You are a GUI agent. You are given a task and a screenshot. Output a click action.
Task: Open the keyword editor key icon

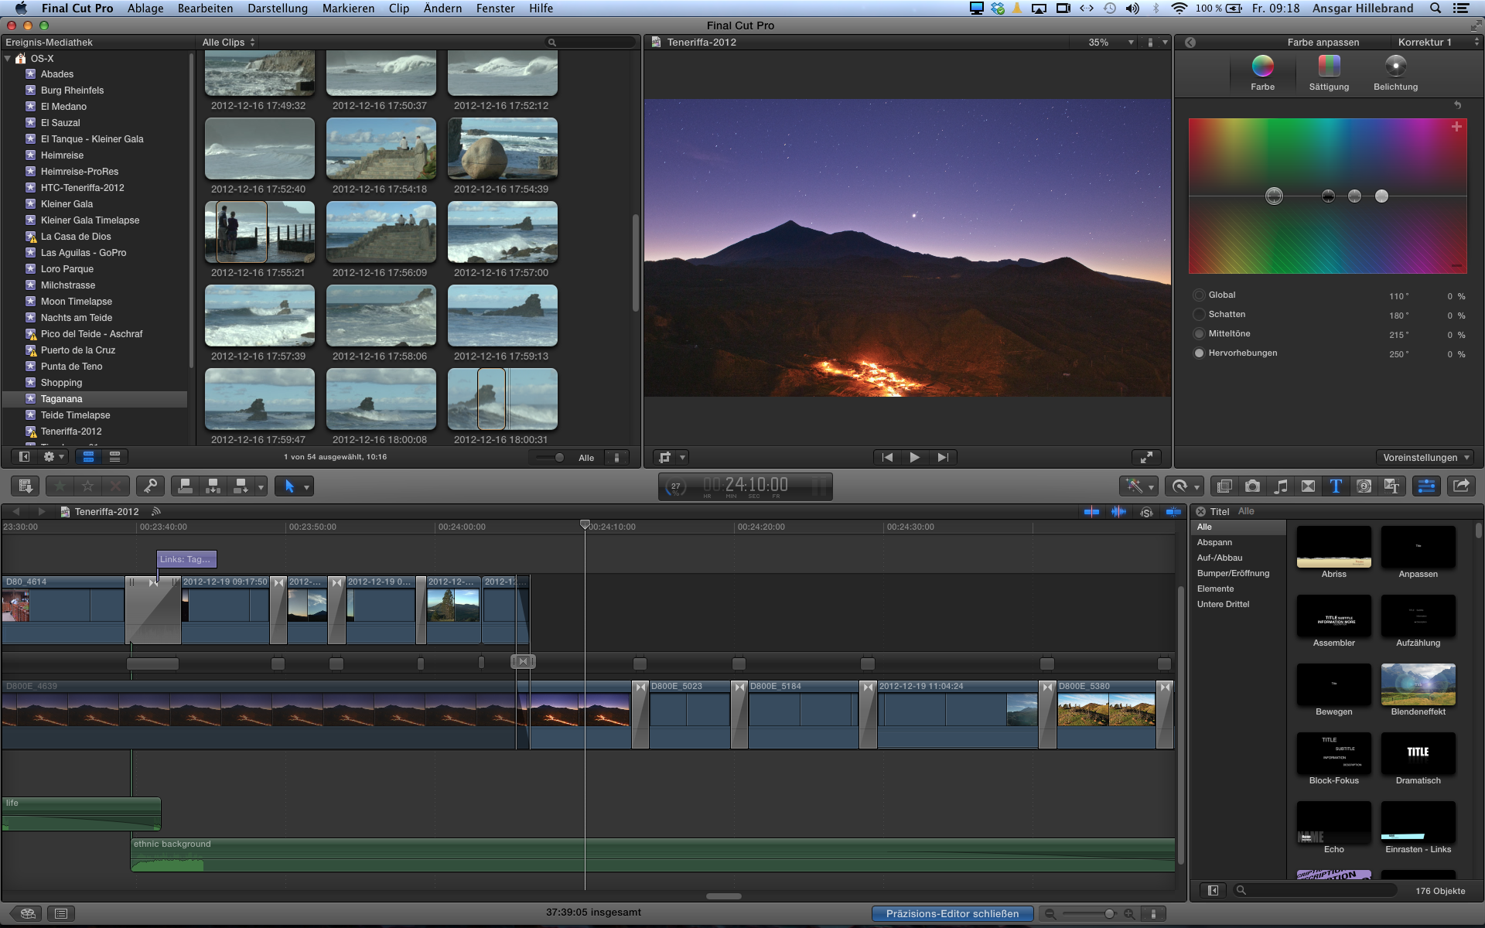click(150, 486)
